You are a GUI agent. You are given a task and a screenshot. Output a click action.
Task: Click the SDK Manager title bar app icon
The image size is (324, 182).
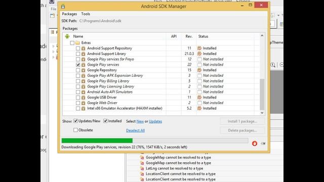pyautogui.click(x=63, y=7)
